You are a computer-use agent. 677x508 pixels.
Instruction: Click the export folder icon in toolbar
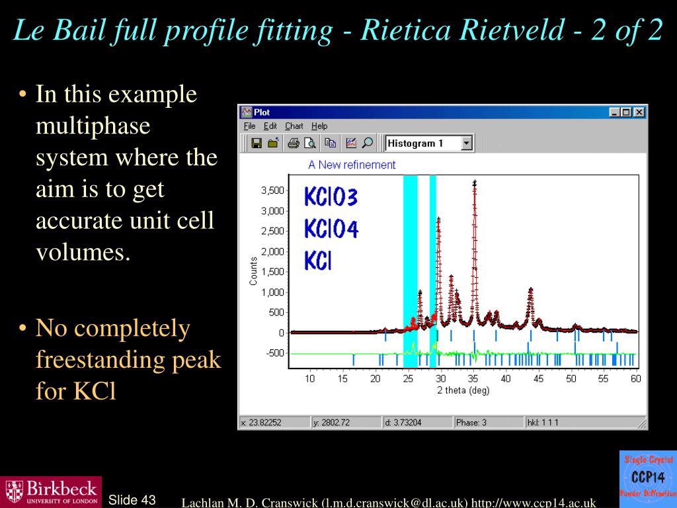273,144
